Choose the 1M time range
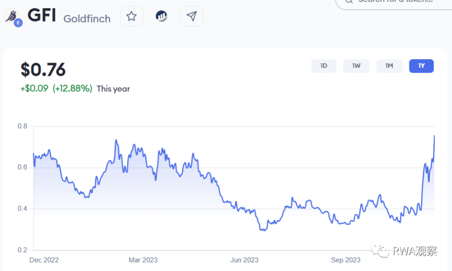Screen dimensions: 452x271 [x=389, y=66]
